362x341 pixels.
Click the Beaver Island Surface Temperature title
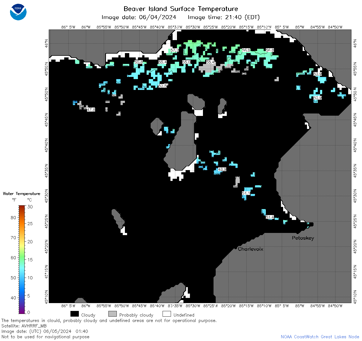coord(181,9)
